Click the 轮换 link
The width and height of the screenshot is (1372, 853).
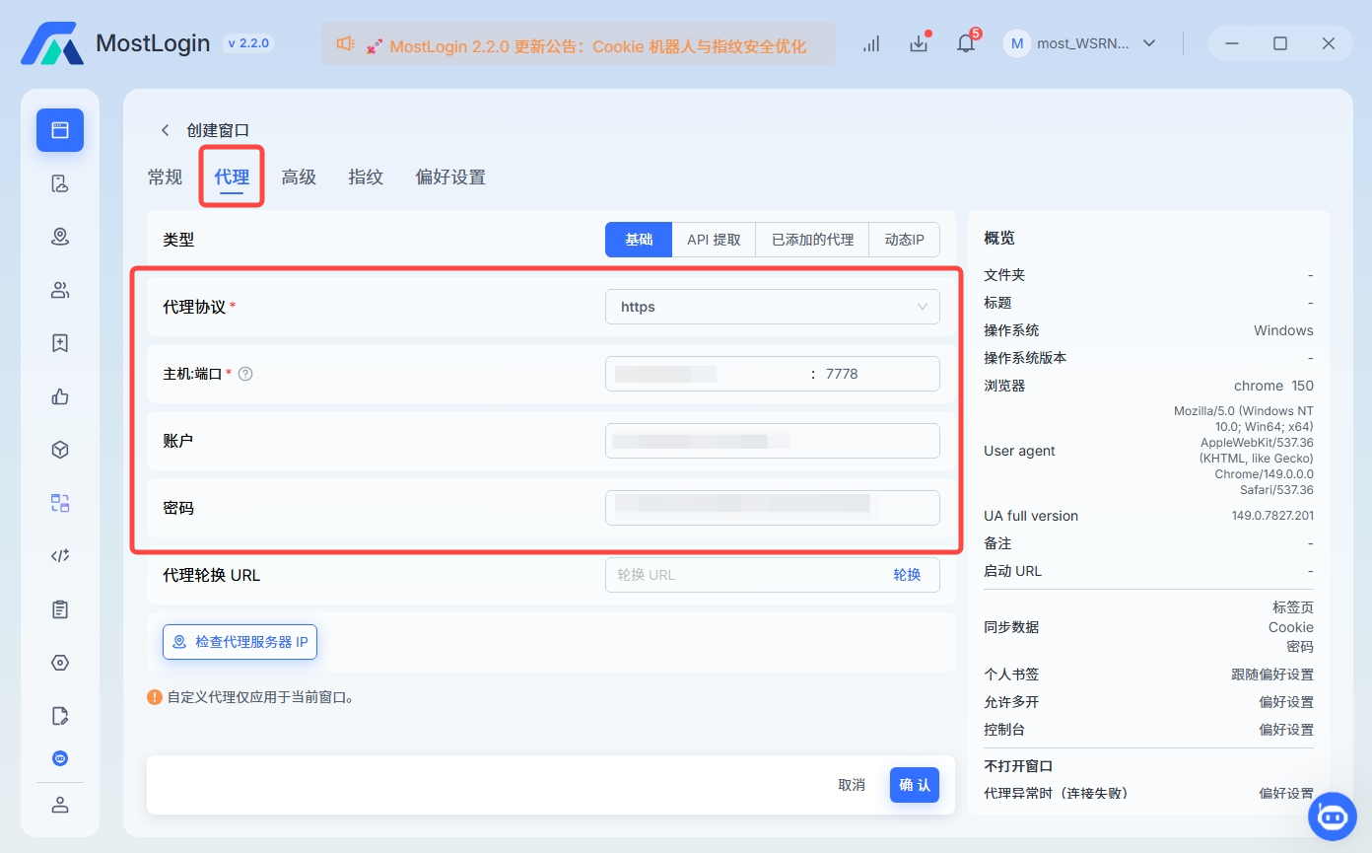pos(907,575)
